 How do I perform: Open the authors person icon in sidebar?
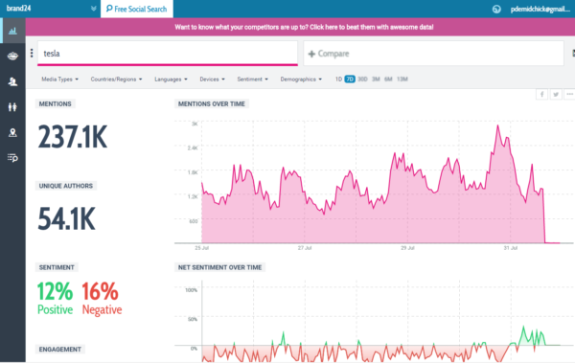(12, 81)
